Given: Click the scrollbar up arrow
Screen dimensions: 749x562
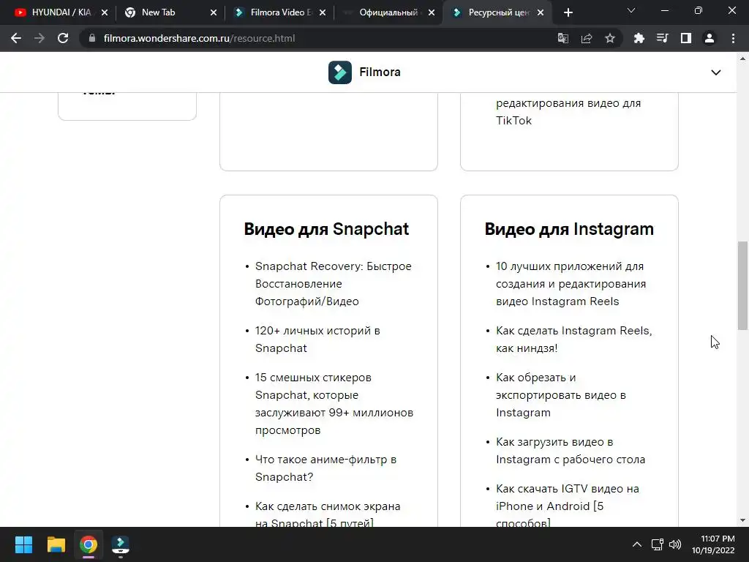Looking at the screenshot, I should tap(742, 59).
